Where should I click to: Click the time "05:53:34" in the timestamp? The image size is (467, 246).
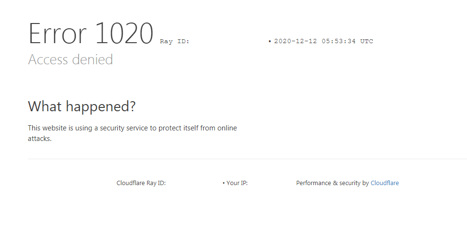[x=339, y=41]
